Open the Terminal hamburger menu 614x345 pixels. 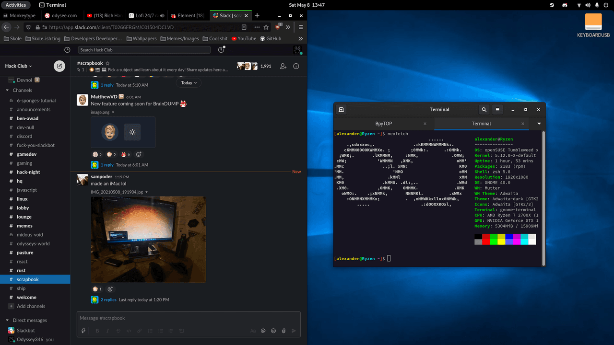tap(497, 110)
